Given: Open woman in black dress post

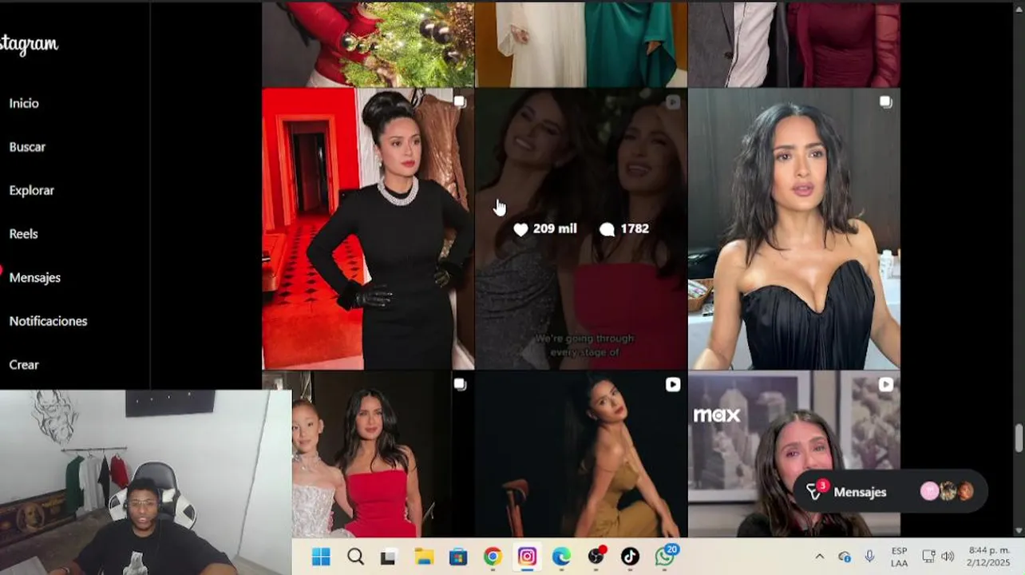Looking at the screenshot, I should [x=368, y=228].
